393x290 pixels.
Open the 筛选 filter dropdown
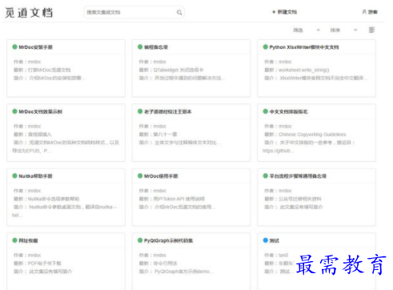pyautogui.click(x=307, y=30)
